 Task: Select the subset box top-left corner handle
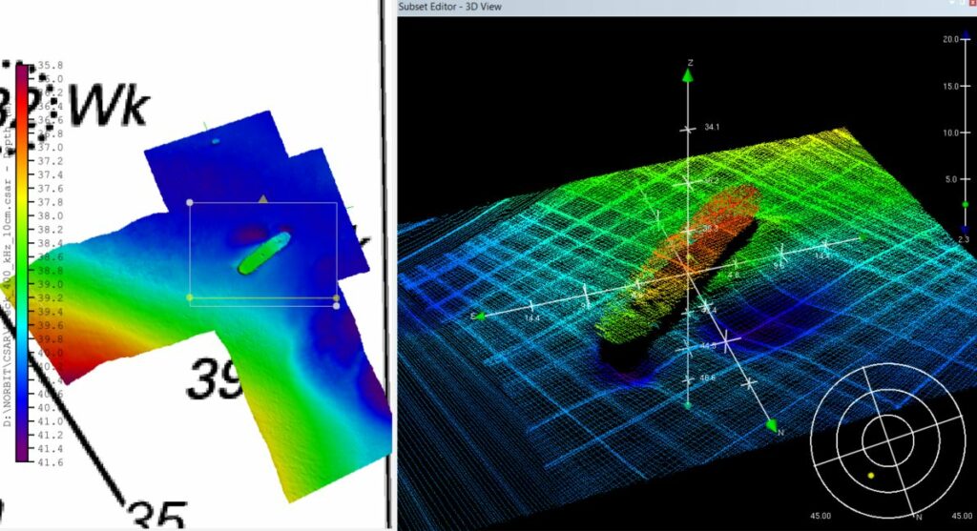(190, 202)
